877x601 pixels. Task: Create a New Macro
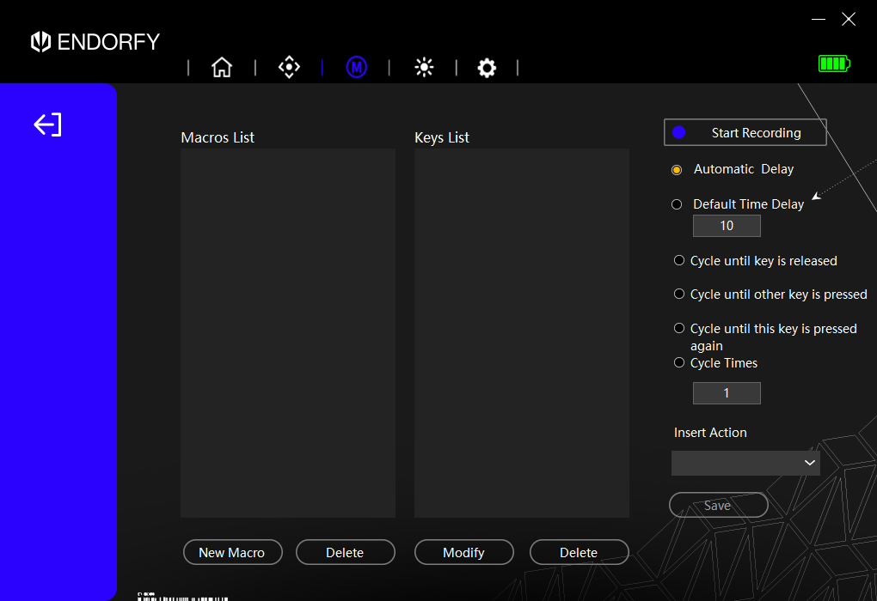click(x=232, y=552)
